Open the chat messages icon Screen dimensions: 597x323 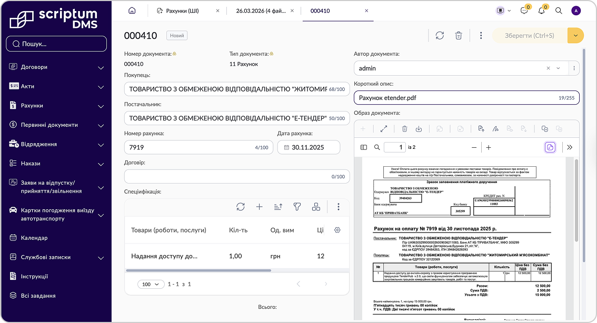tap(524, 11)
